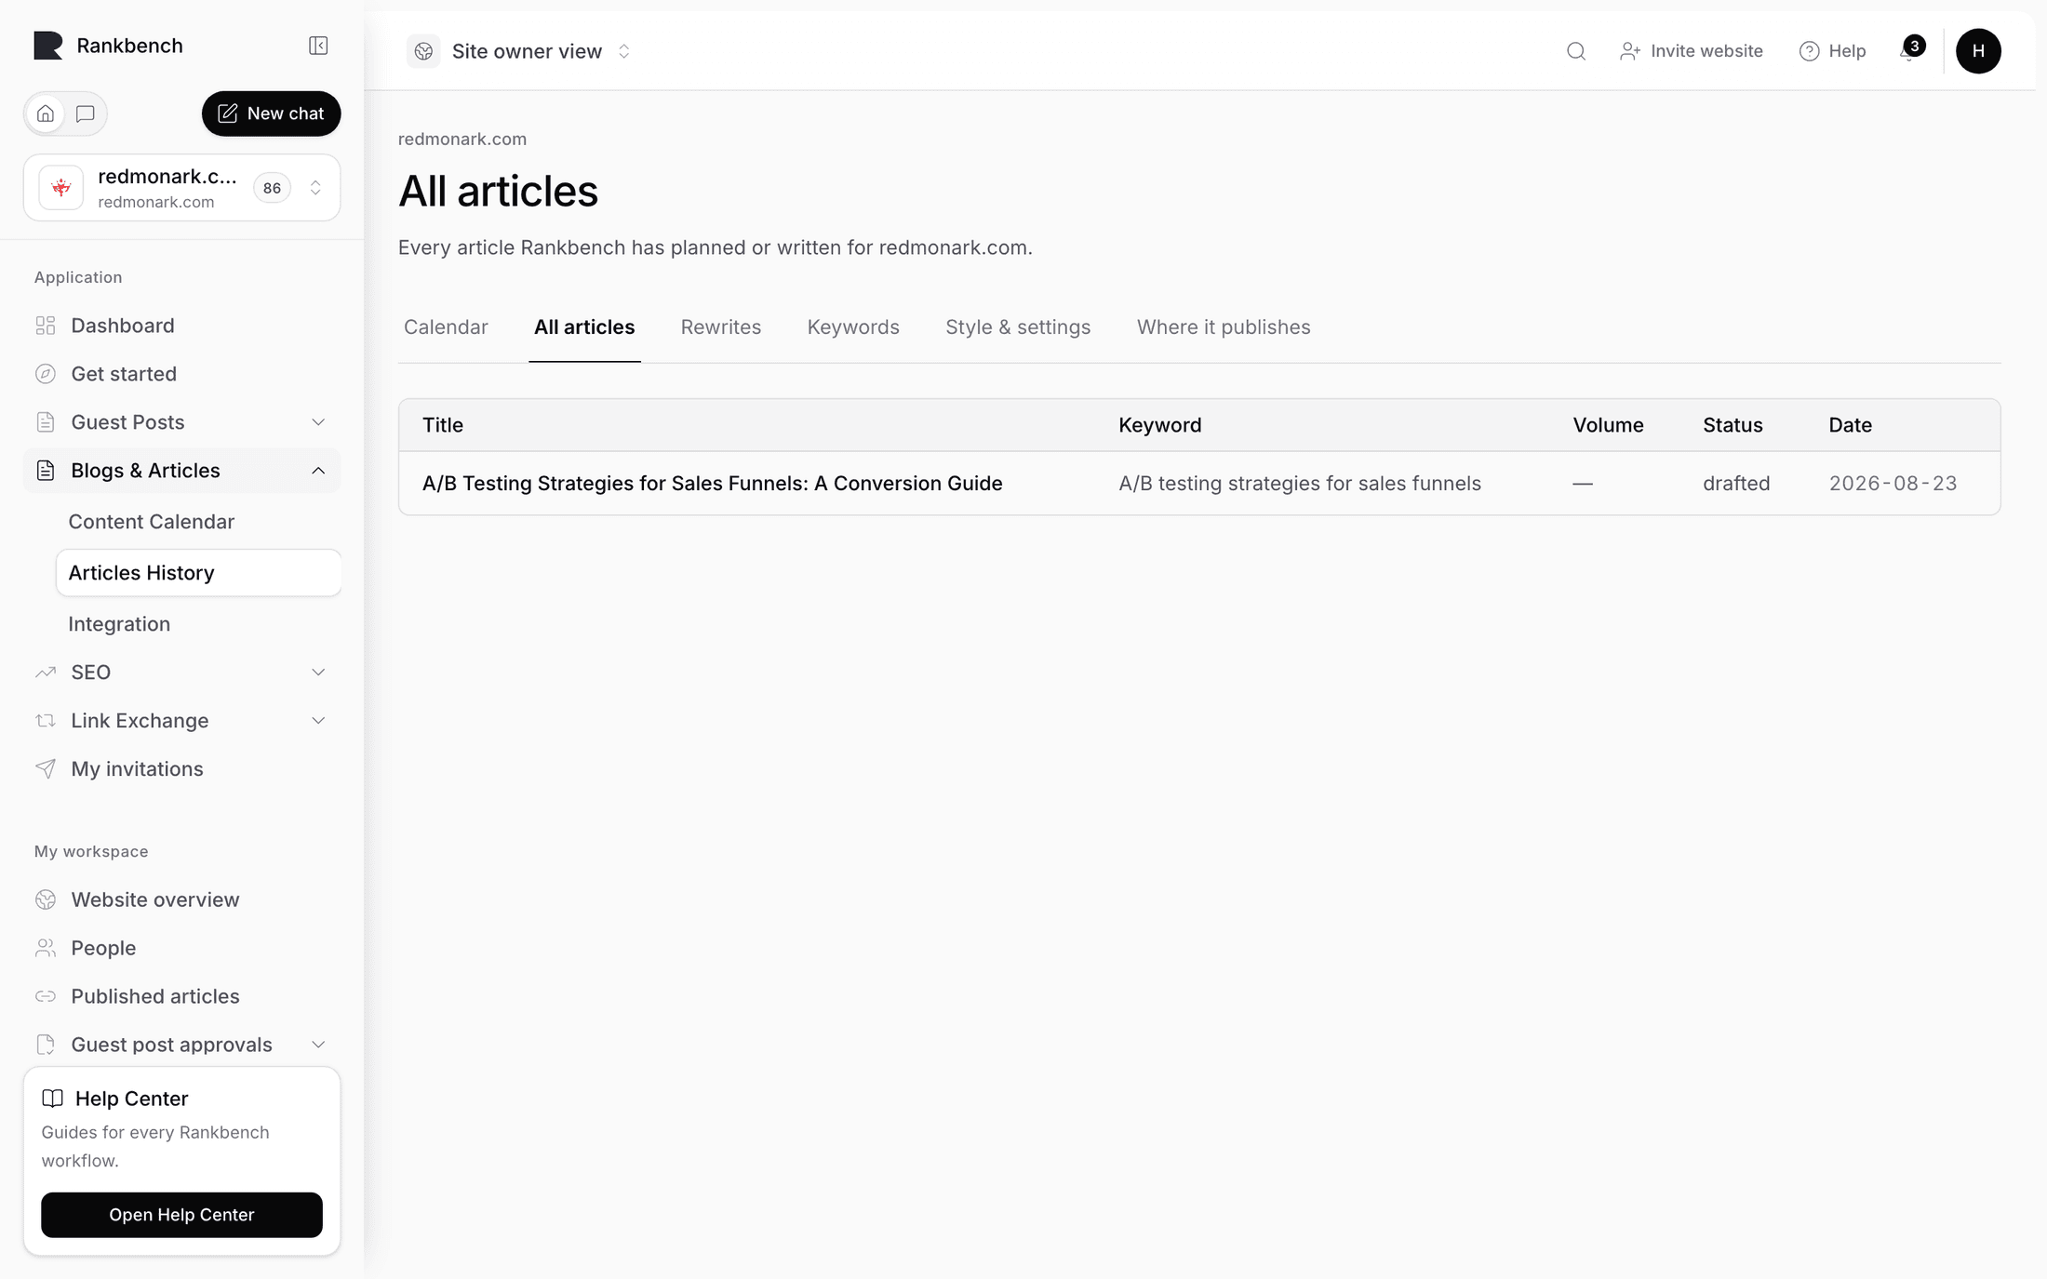
Task: Open Get started in the sidebar
Action: 181,374
